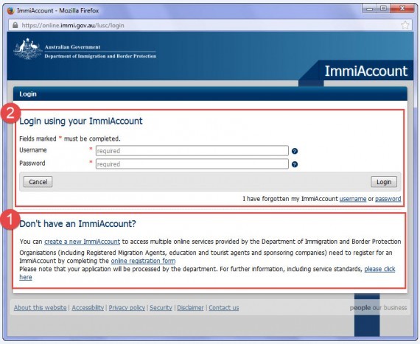
Task: Open the Privacy policy footer link
Action: [x=127, y=308]
